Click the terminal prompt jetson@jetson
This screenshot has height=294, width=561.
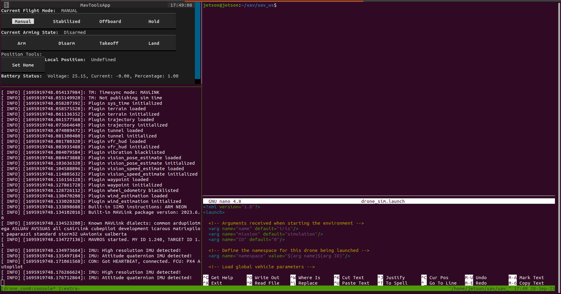tap(221, 5)
